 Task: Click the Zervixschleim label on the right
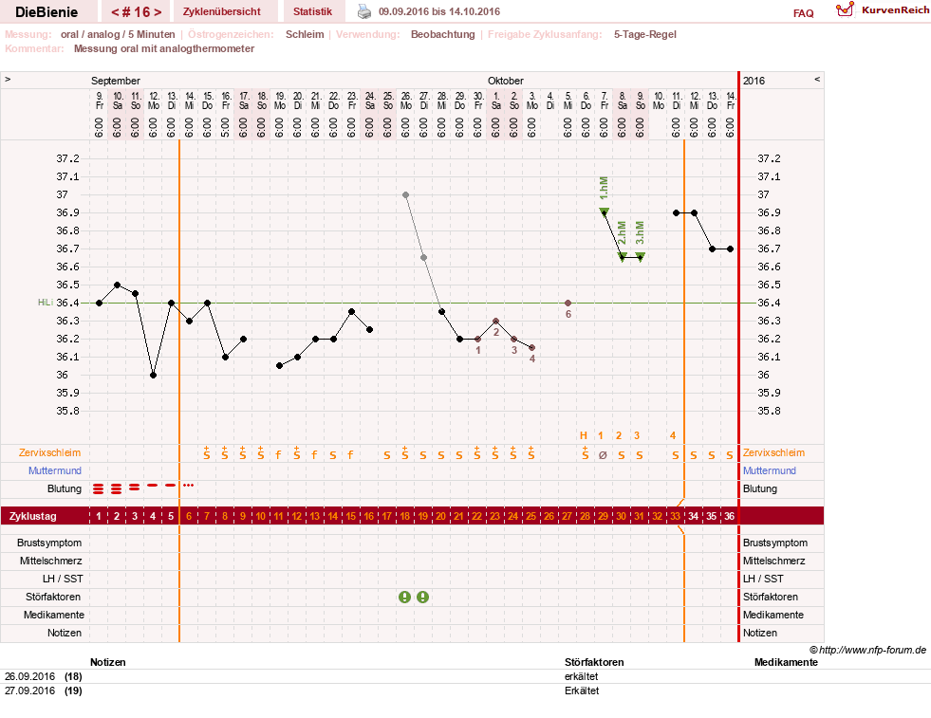tap(773, 452)
